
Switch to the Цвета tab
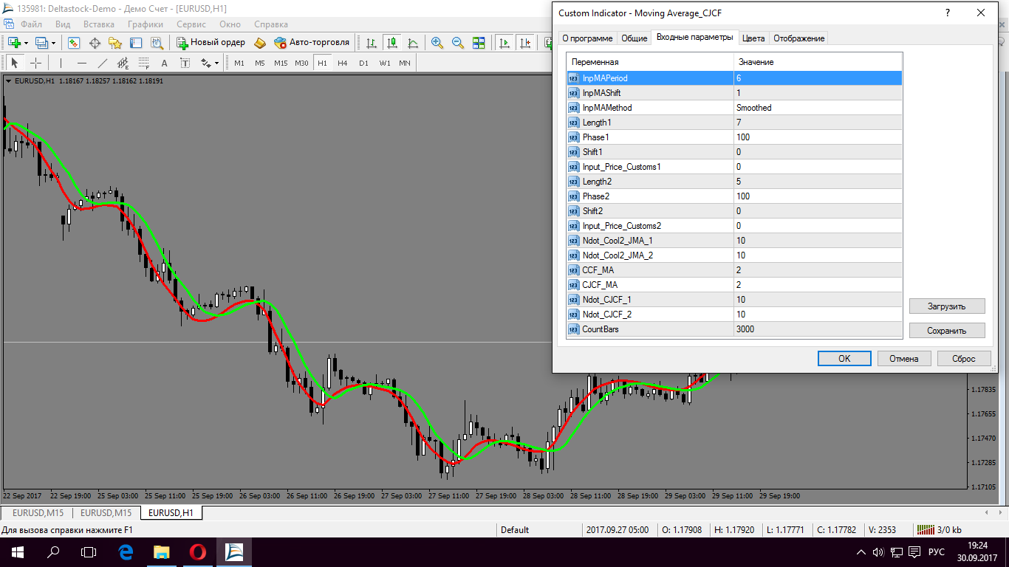(753, 38)
